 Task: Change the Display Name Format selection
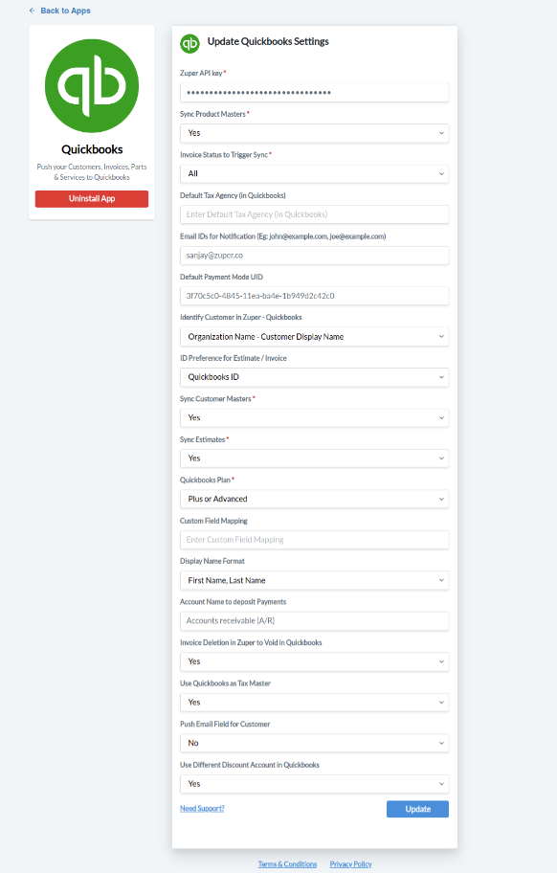coord(314,580)
